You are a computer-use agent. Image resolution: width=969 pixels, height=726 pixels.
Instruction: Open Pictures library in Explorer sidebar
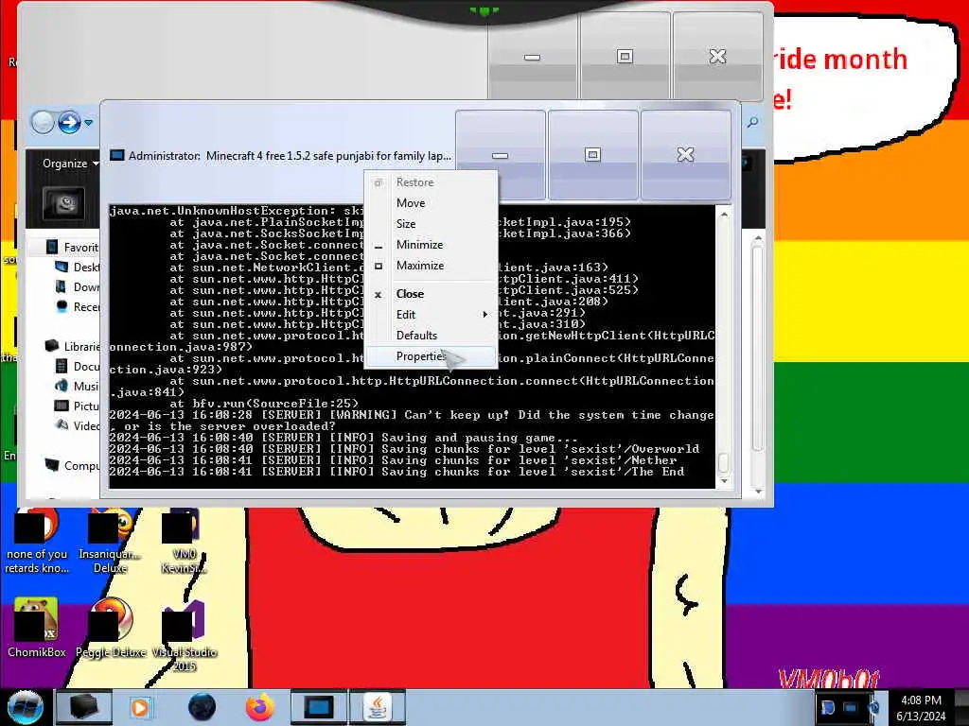[x=78, y=406]
